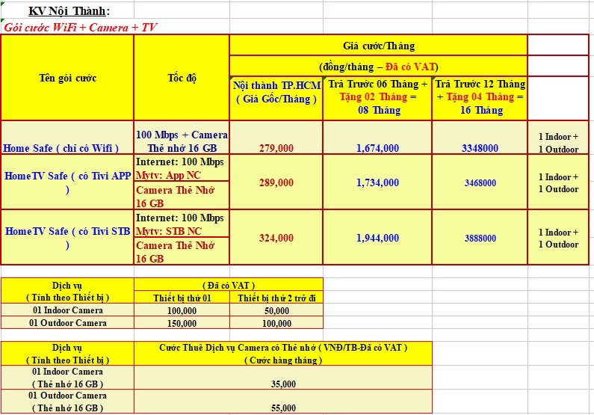Click the 'Mytv: STB NC' speed cell

(x=182, y=224)
